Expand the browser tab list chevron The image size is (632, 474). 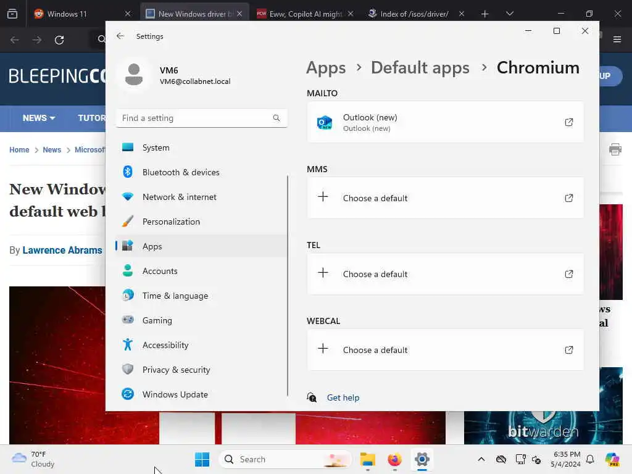[x=509, y=14]
